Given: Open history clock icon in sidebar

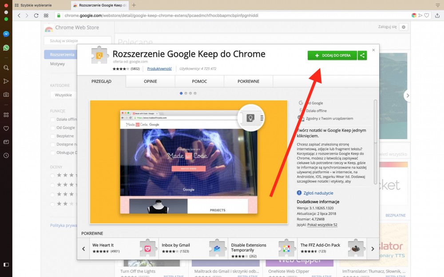Looking at the screenshot, I should (6, 156).
